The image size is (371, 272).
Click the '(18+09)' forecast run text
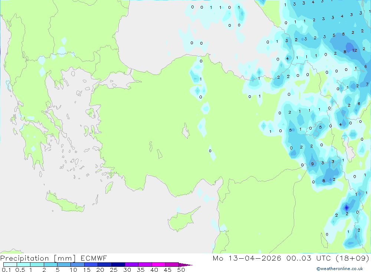pyautogui.click(x=352, y=258)
